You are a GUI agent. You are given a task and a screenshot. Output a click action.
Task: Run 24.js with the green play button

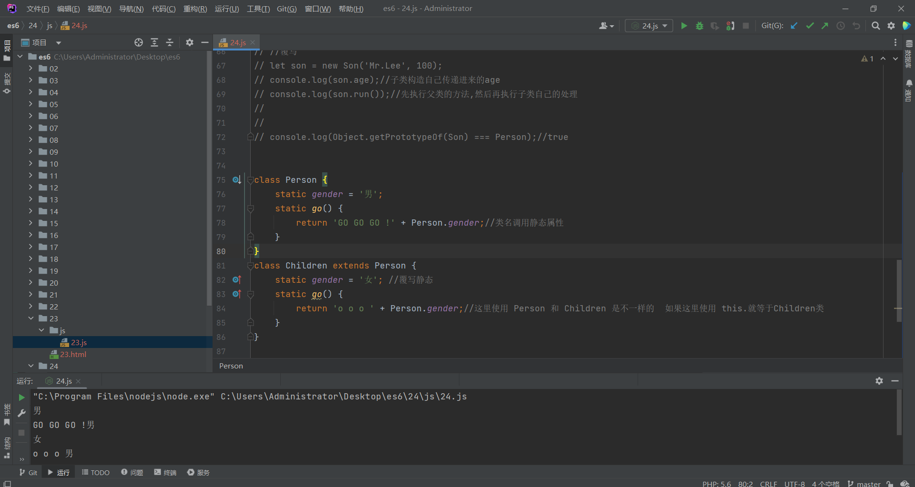684,26
